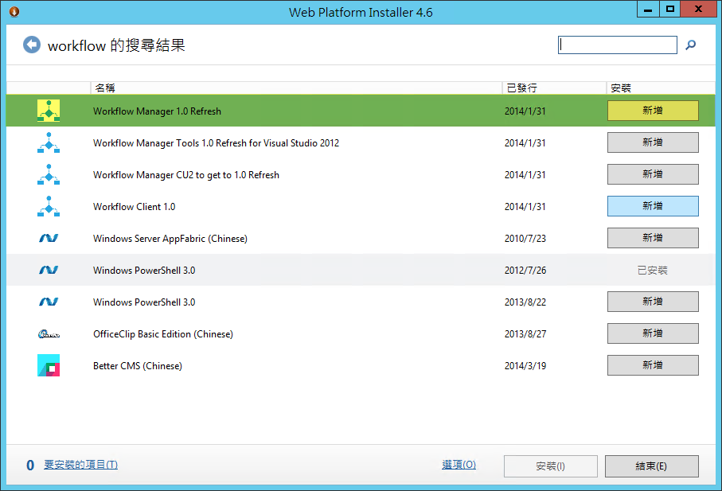Sort by the 已發行 column header
Screen dimensions: 722x491
click(x=554, y=88)
